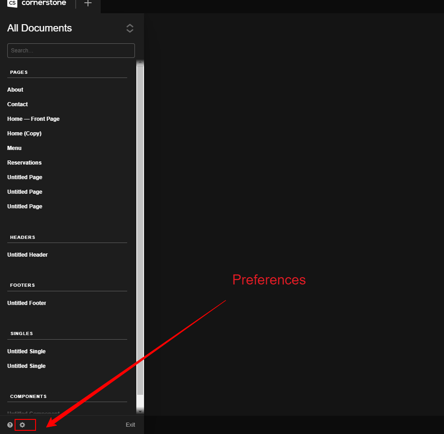Screen dimensions: 444x434
Task: Open Untitled Header document
Action: (27, 255)
